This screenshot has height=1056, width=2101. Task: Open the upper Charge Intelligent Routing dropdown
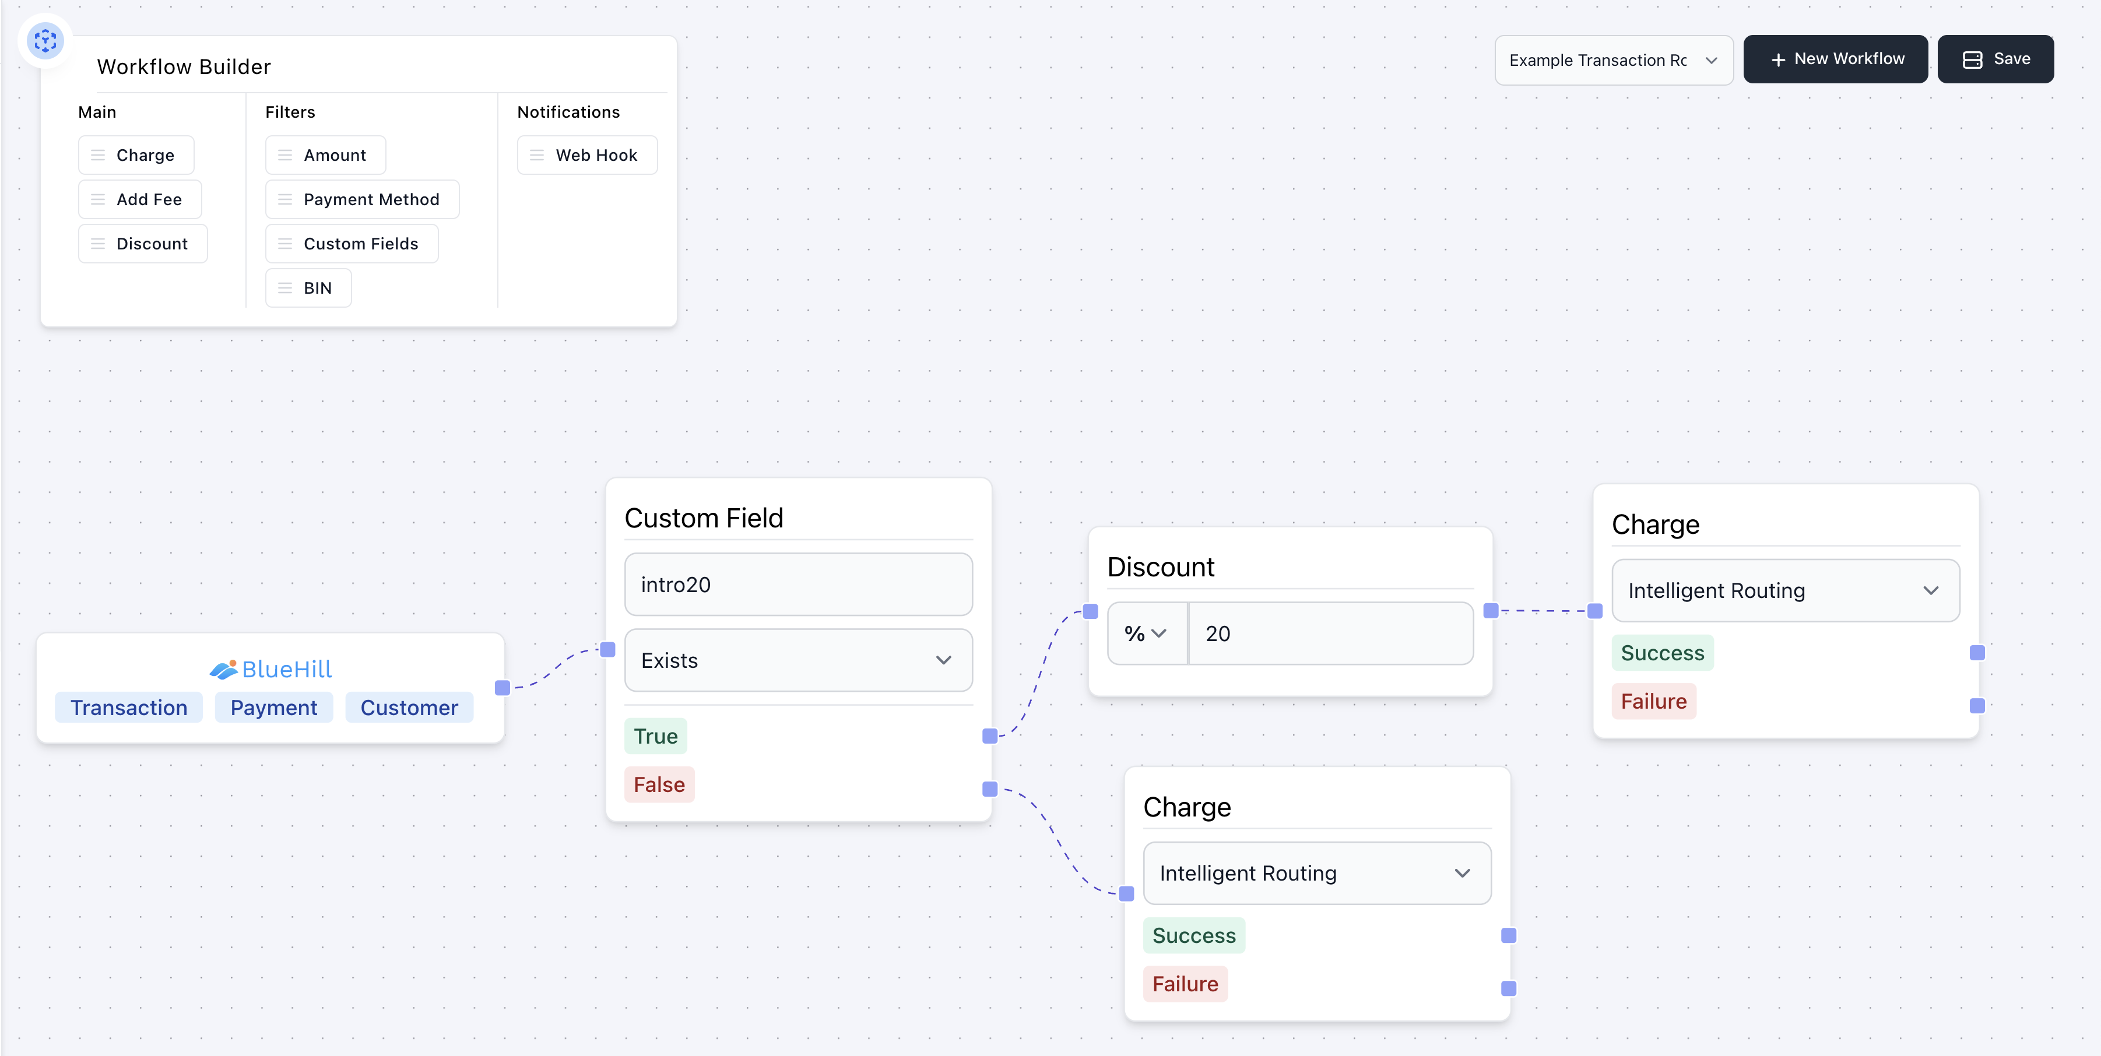pos(1786,590)
